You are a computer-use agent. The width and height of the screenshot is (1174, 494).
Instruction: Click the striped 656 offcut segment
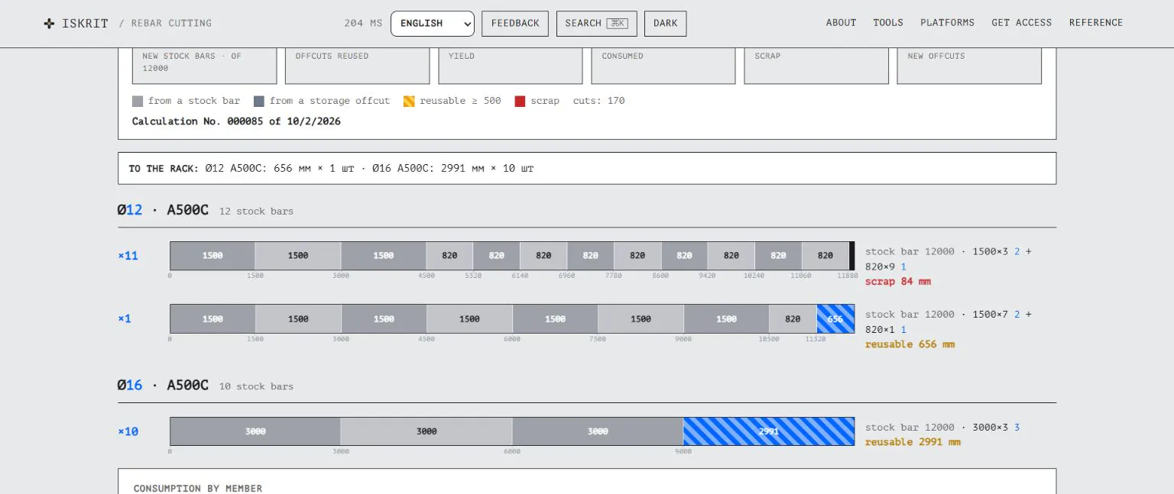tap(835, 318)
